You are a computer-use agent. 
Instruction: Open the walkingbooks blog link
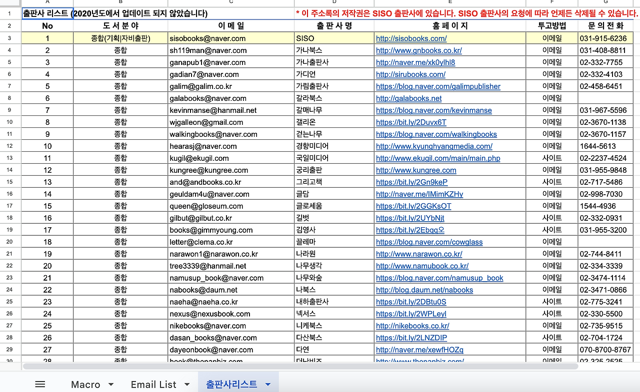coord(436,134)
